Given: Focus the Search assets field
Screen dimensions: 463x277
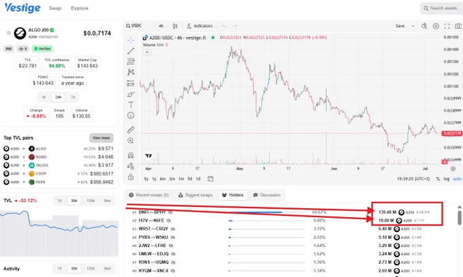Looking at the screenshot, I should point(442,8).
